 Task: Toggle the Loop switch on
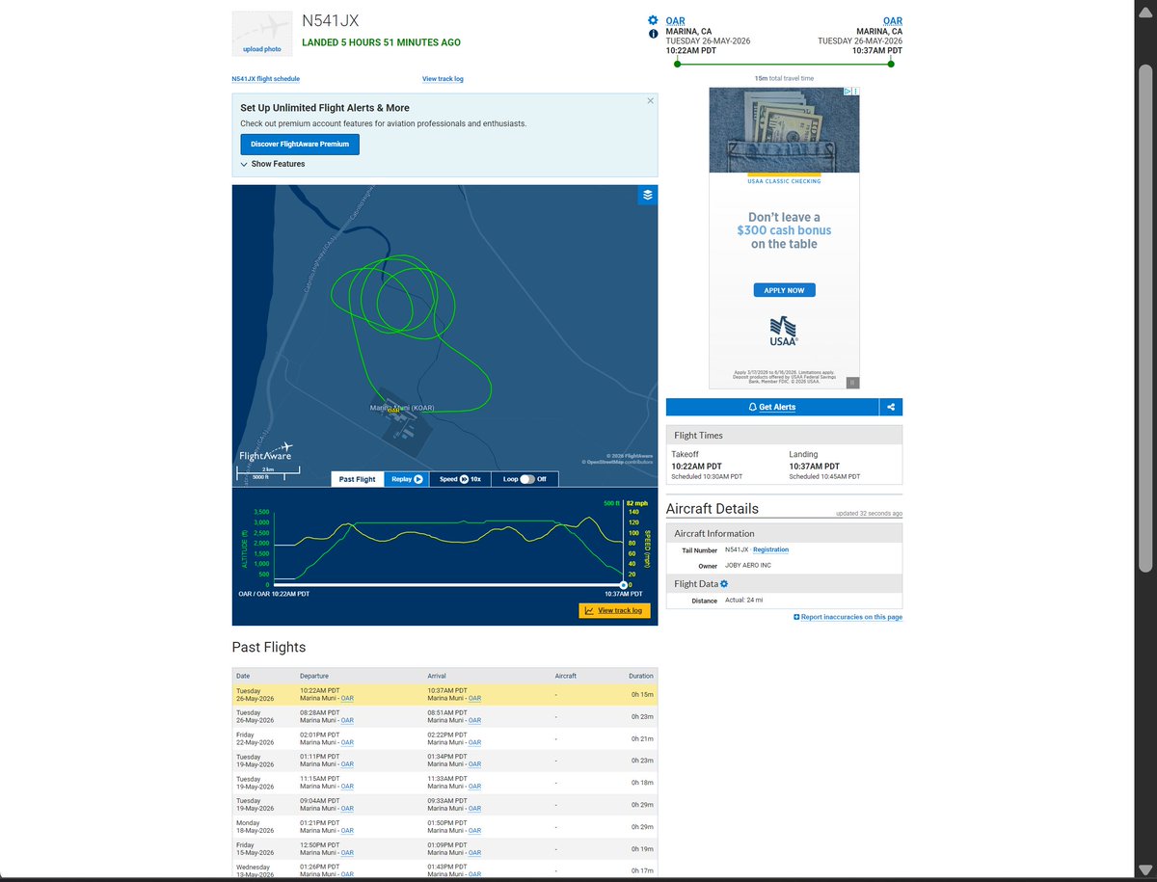pyautogui.click(x=526, y=479)
